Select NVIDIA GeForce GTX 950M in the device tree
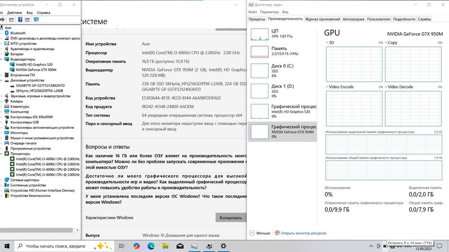The image size is (449, 252). point(36,70)
